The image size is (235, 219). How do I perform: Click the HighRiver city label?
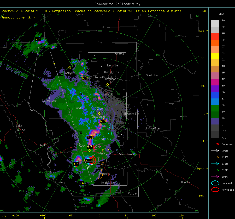(x=108, y=183)
